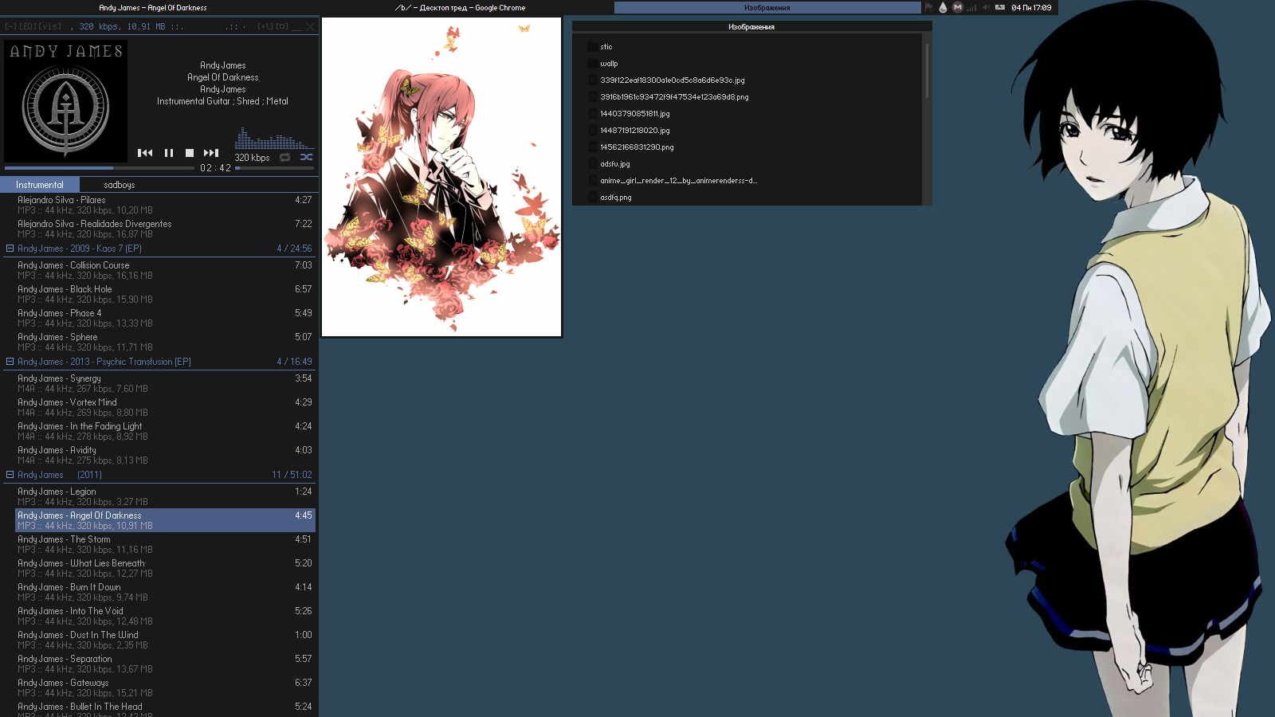
Task: Close the music player with X
Action: coord(311,26)
